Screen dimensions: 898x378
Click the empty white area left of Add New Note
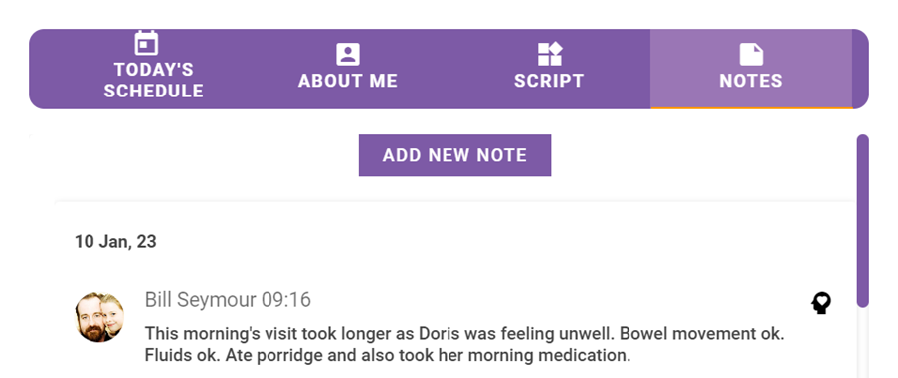195,155
